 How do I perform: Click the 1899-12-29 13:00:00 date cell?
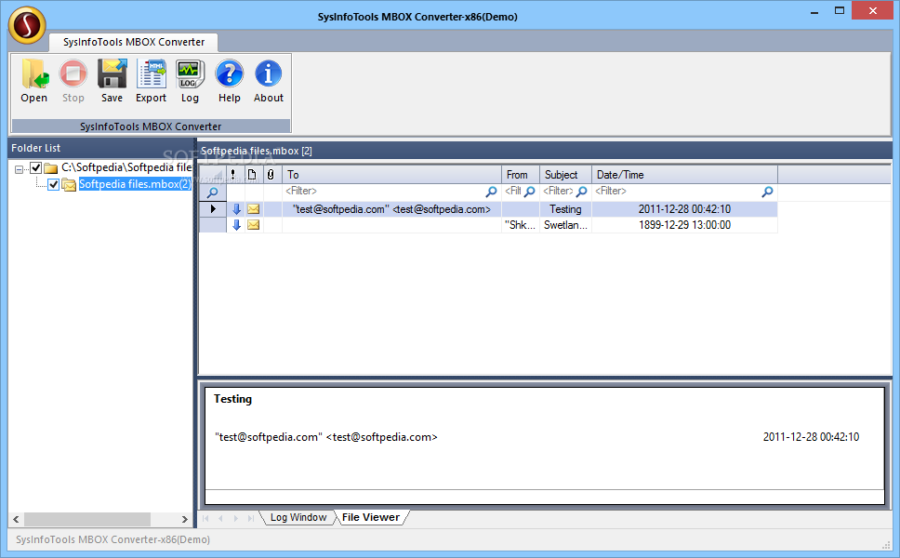(684, 225)
